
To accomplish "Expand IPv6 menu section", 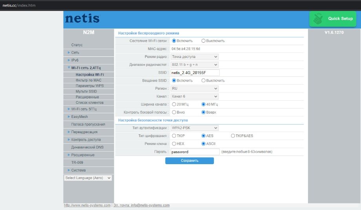I will (x=89, y=60).
